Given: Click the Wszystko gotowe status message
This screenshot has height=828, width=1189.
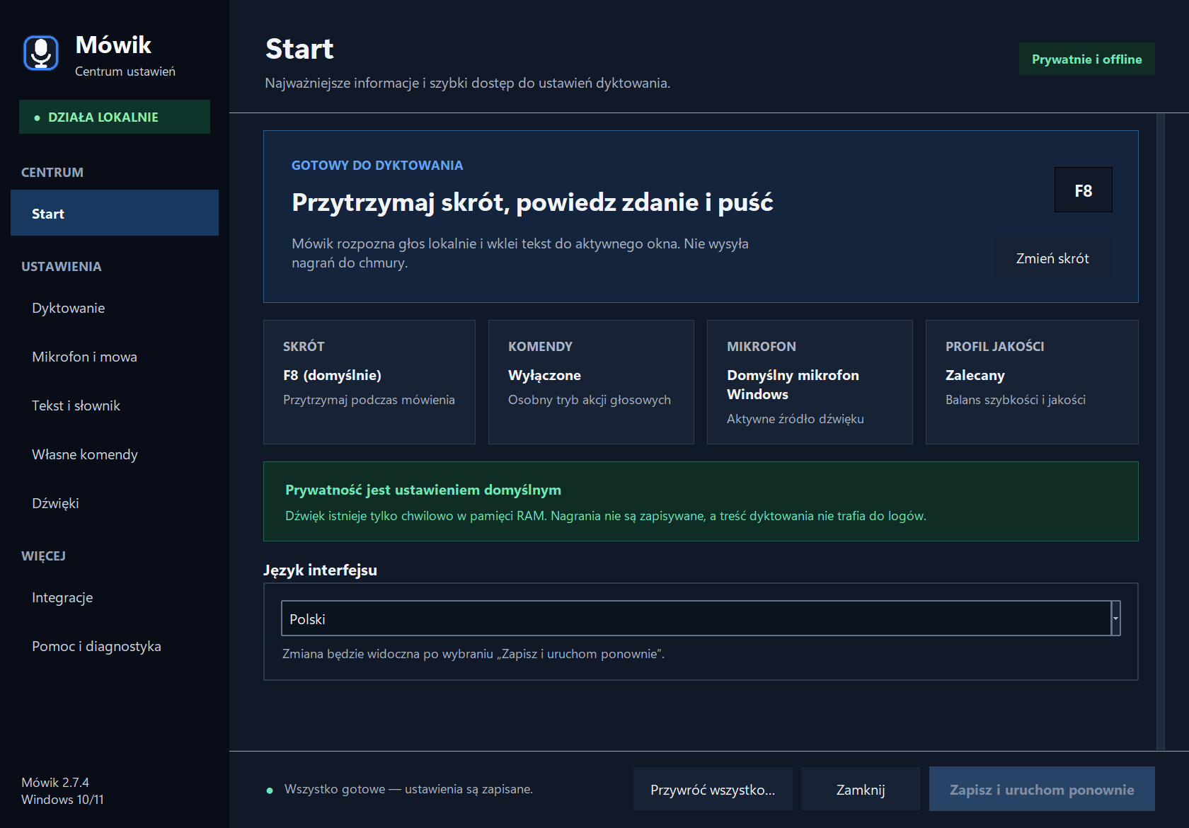Looking at the screenshot, I should [408, 789].
